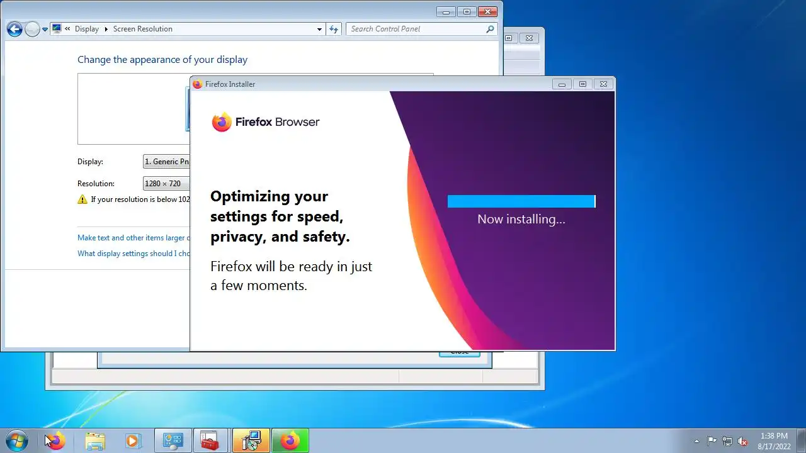Click the 'Now installing...' status text
806x453 pixels.
tap(521, 219)
